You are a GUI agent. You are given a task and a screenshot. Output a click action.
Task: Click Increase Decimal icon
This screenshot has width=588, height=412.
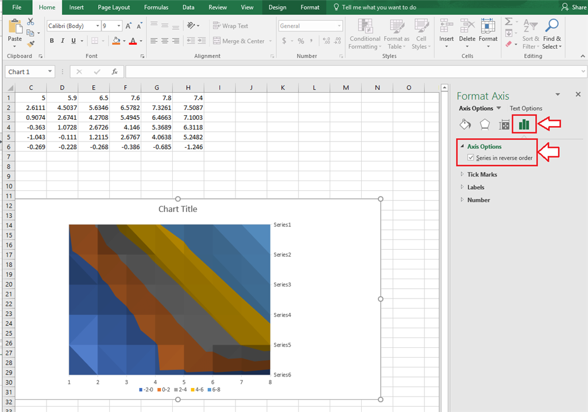pos(326,41)
